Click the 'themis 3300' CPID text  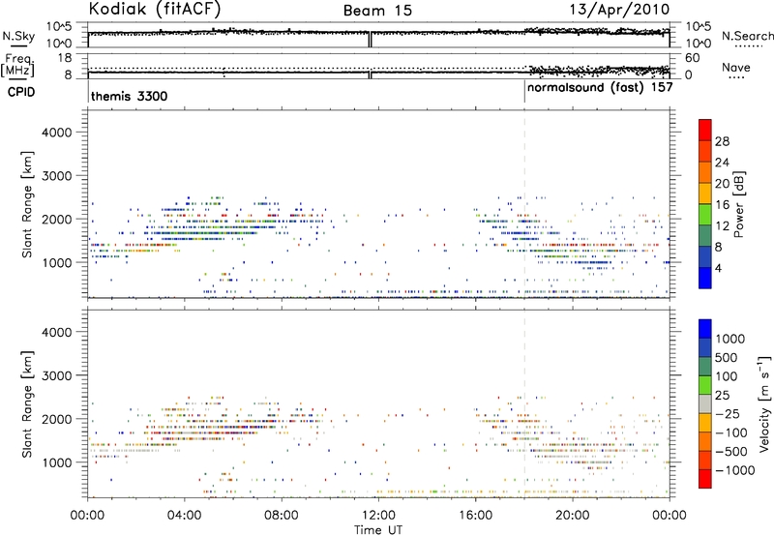click(130, 96)
